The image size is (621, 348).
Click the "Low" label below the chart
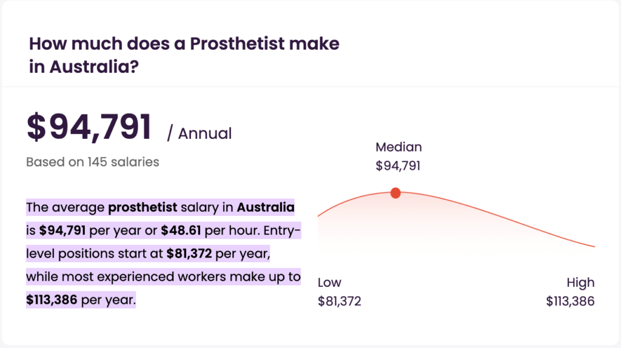pos(329,283)
